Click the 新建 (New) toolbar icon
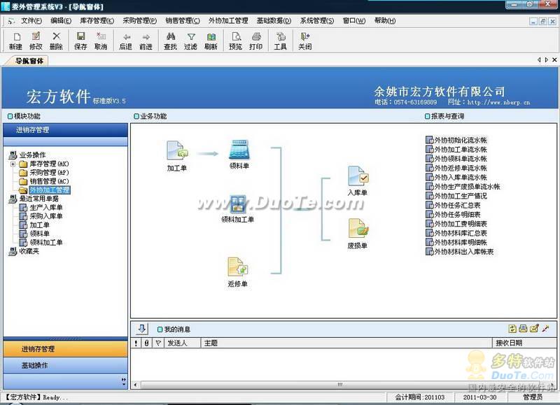The image size is (560, 405). click(15, 41)
